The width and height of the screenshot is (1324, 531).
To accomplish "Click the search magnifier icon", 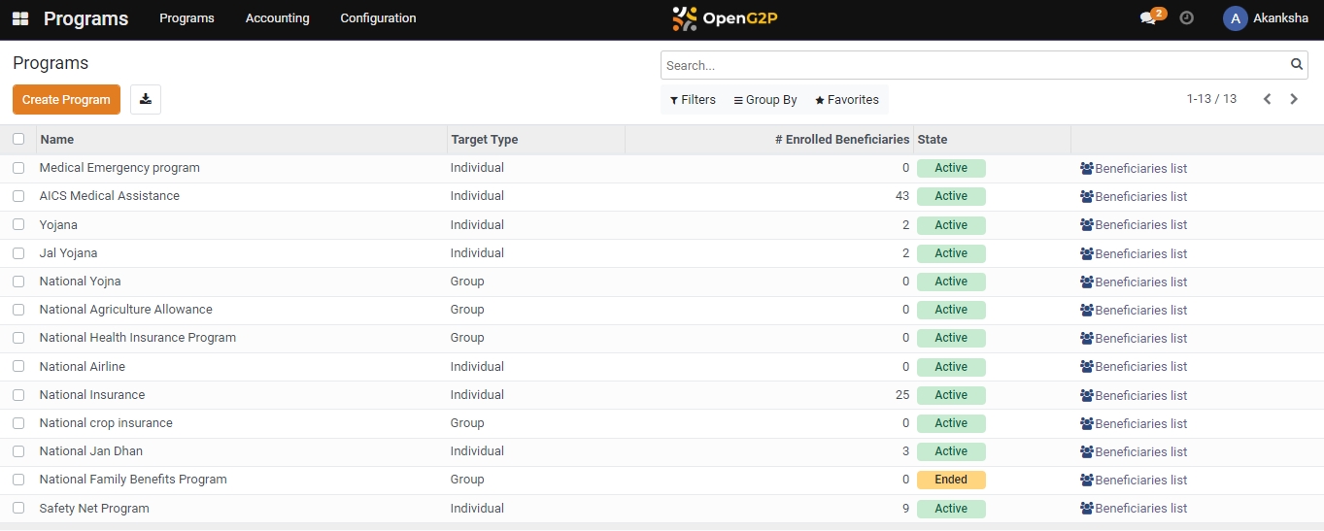I will (x=1297, y=65).
